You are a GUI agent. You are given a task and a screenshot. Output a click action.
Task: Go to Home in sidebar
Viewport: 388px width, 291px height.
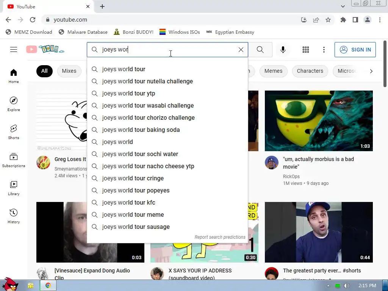pos(14,76)
